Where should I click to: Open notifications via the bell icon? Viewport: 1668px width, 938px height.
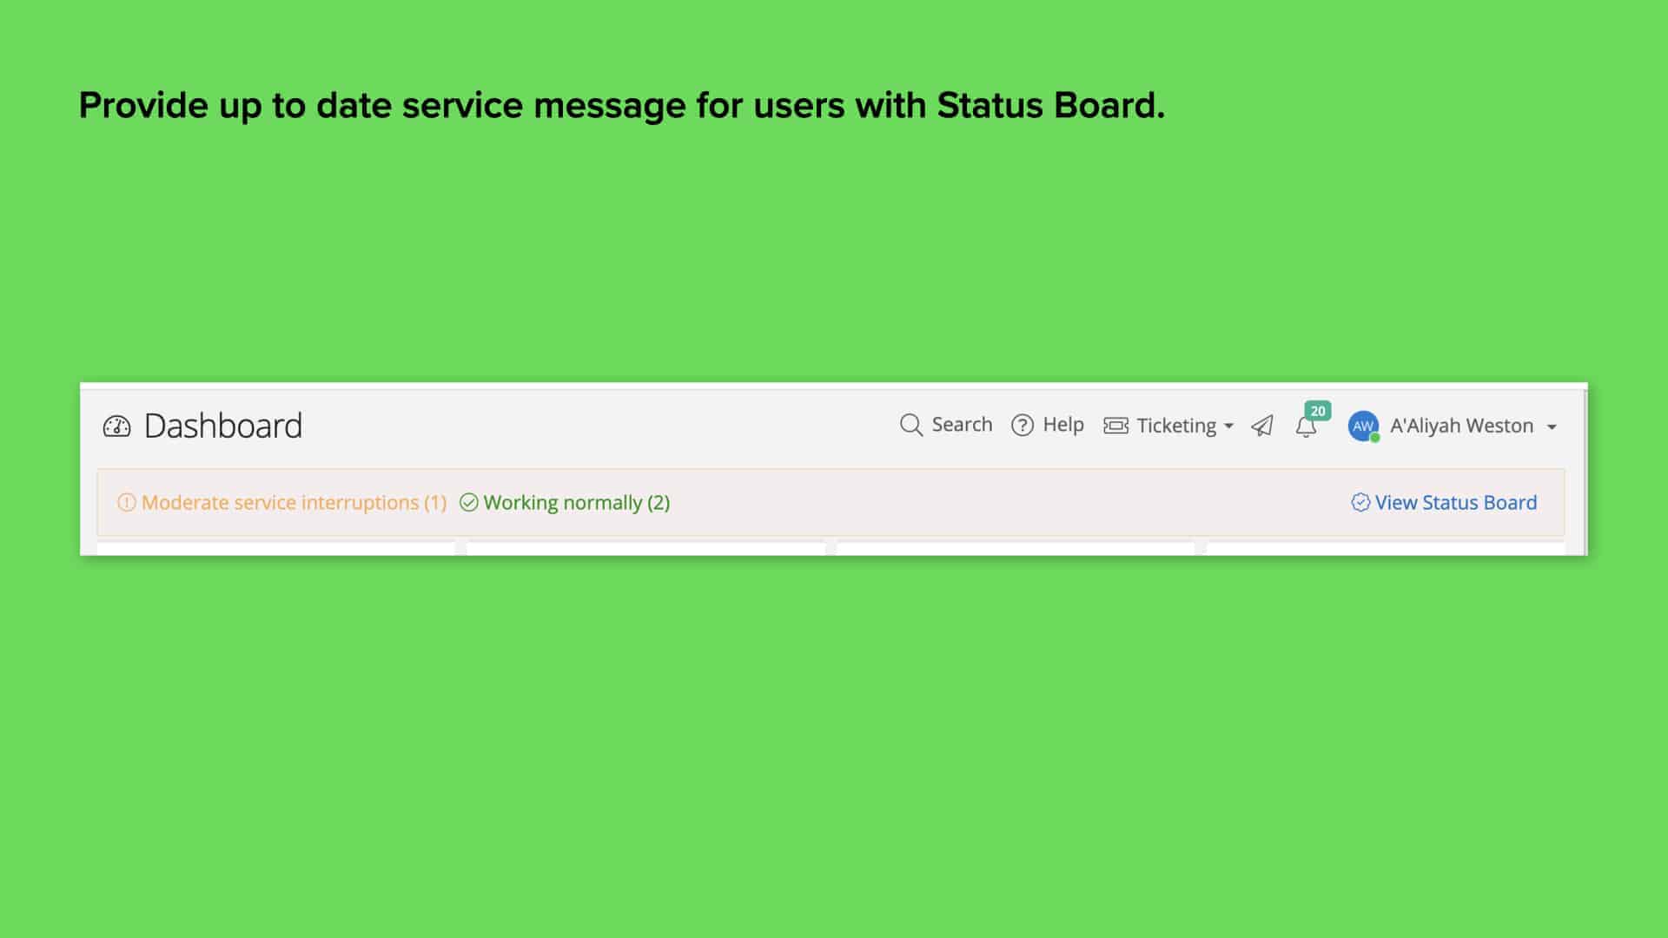(1305, 427)
